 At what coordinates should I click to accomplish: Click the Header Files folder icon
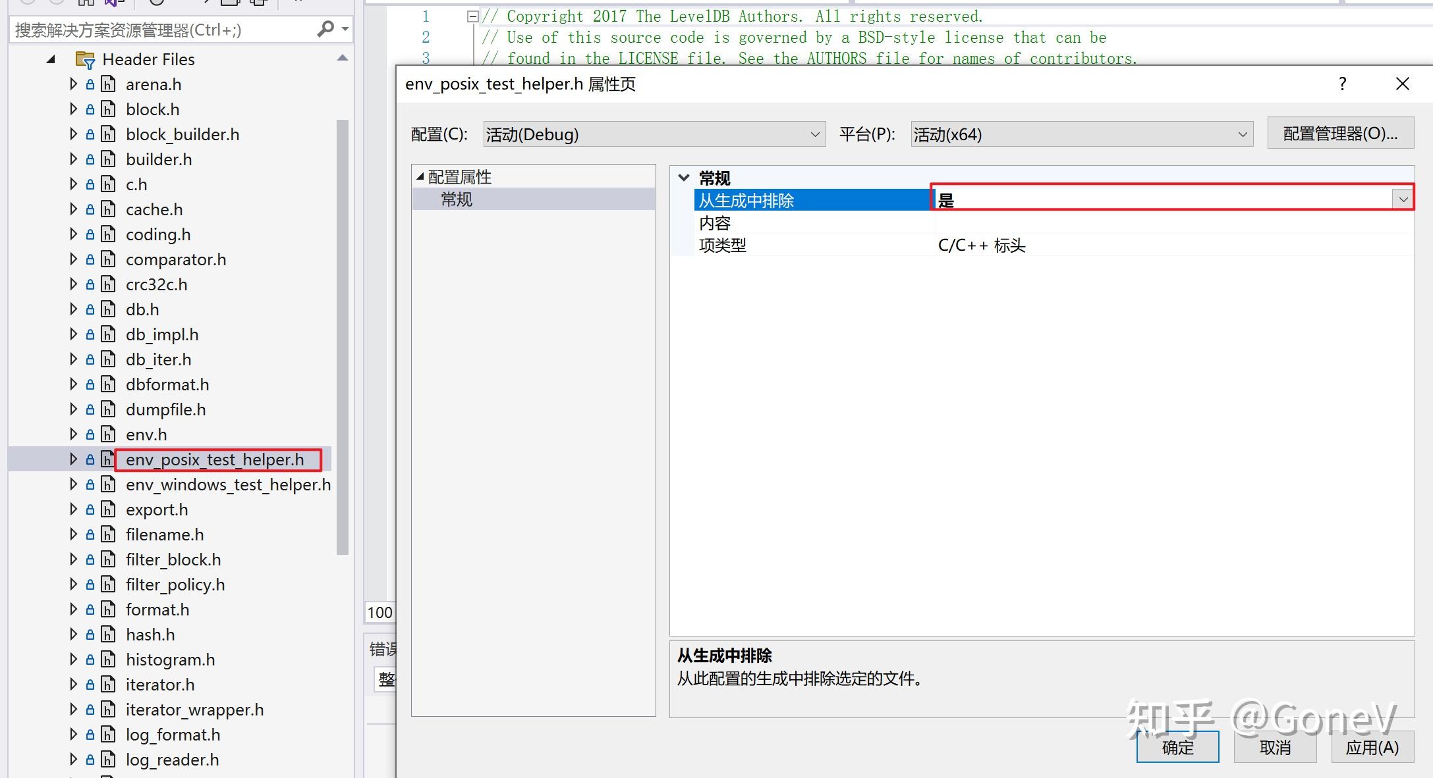click(x=84, y=59)
